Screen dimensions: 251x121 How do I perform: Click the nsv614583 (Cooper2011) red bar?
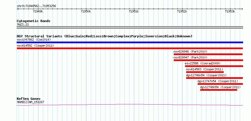pos(205,72)
